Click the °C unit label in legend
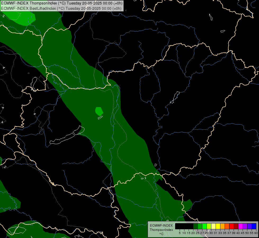This screenshot has height=238, width=259. [161, 234]
